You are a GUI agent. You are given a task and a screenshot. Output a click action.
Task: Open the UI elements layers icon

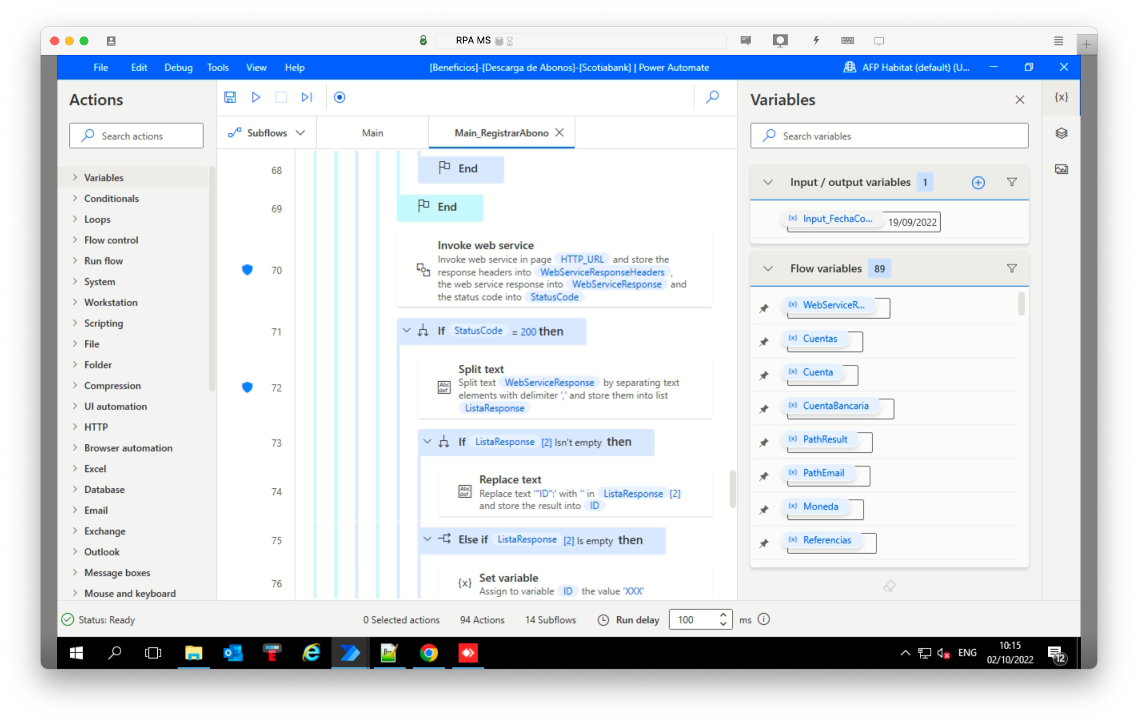pos(1061,133)
